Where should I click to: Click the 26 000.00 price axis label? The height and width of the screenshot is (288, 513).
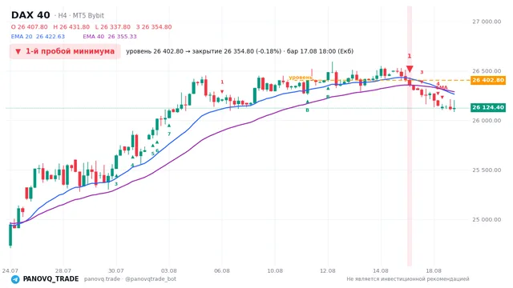(487, 121)
